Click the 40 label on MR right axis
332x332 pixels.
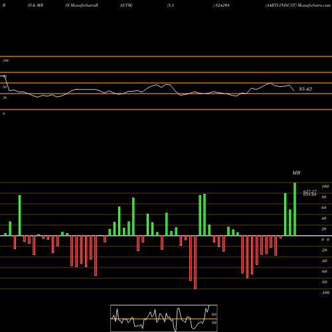323,218
